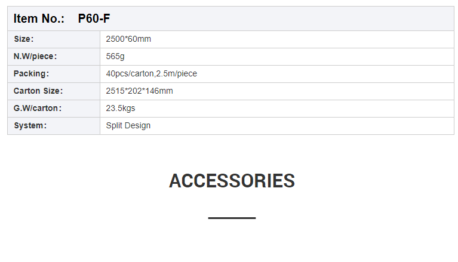The width and height of the screenshot is (458, 262).
Task: Click the 2500*60mm size value
Action: coord(128,39)
